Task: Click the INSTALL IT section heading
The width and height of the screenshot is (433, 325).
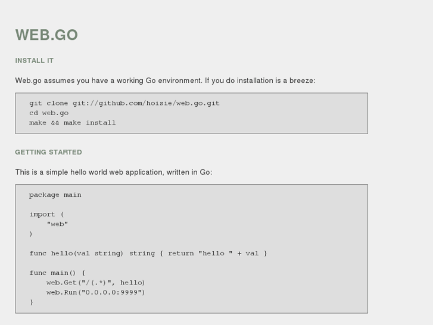Action: coord(35,61)
